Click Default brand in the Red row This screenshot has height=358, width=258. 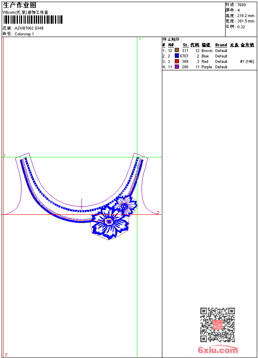click(x=221, y=62)
